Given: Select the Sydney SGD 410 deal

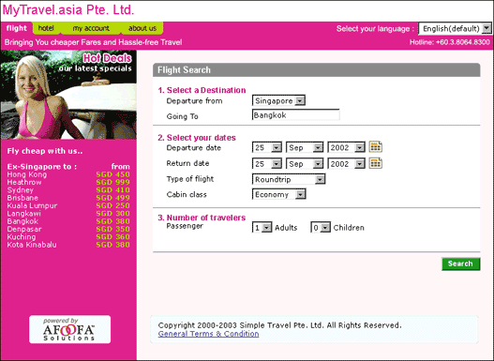Looking at the screenshot, I should [x=68, y=190].
